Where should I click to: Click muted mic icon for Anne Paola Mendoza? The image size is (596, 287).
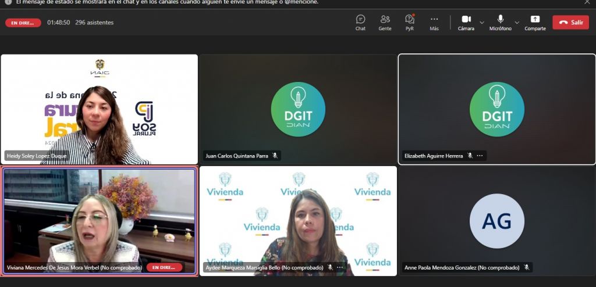[526, 268]
